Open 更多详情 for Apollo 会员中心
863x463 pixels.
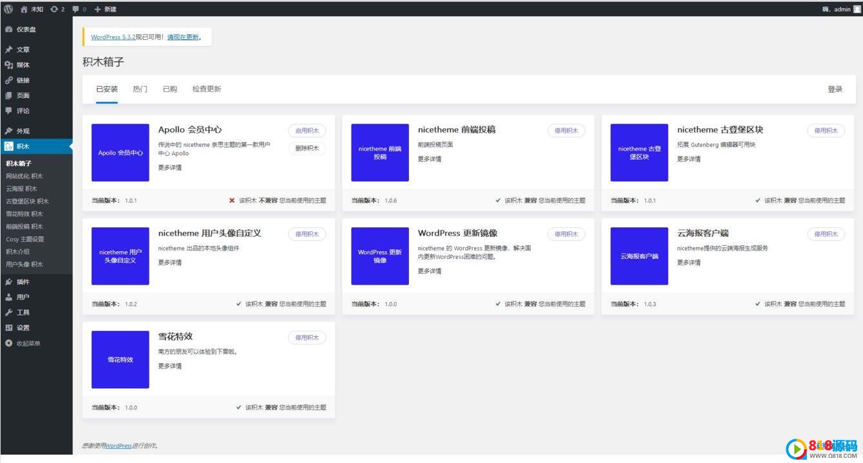coord(170,168)
